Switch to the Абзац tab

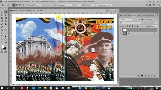[139, 15]
